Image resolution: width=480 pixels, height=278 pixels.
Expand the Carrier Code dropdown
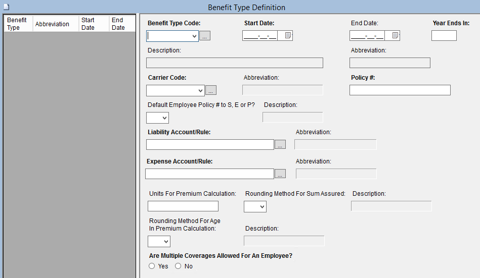(200, 90)
